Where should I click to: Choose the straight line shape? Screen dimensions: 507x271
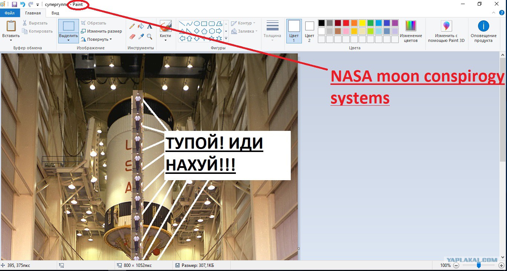[x=182, y=23]
